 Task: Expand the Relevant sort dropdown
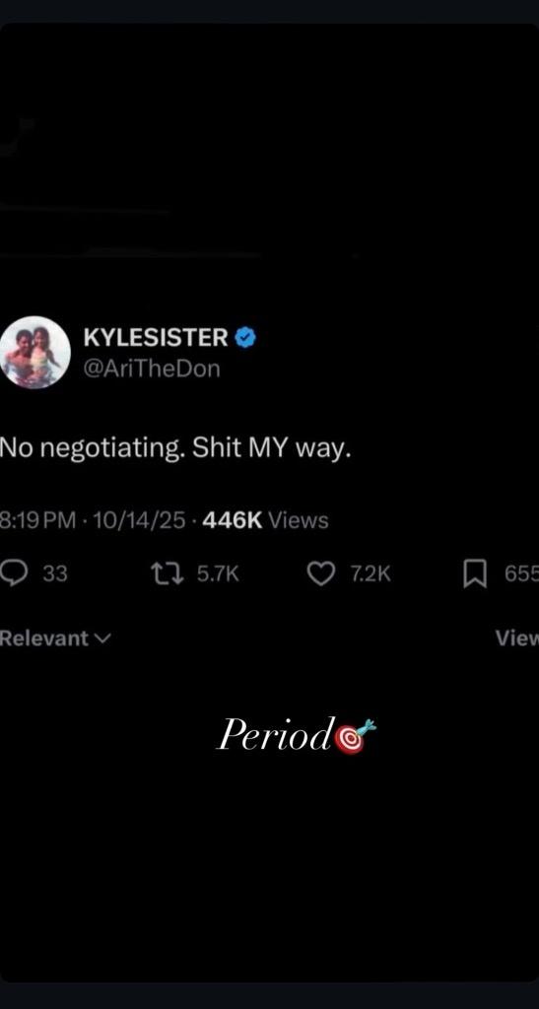[x=55, y=639]
